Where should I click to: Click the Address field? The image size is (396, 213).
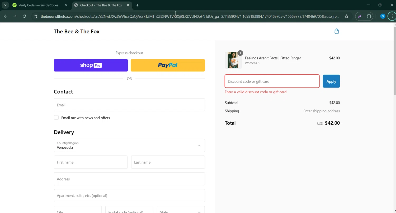point(129,179)
